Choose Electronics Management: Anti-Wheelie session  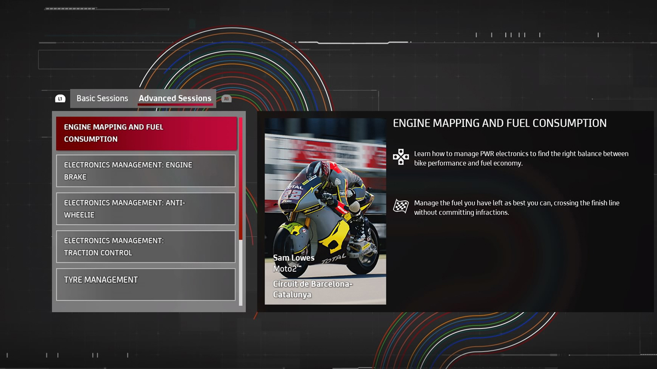[146, 209]
